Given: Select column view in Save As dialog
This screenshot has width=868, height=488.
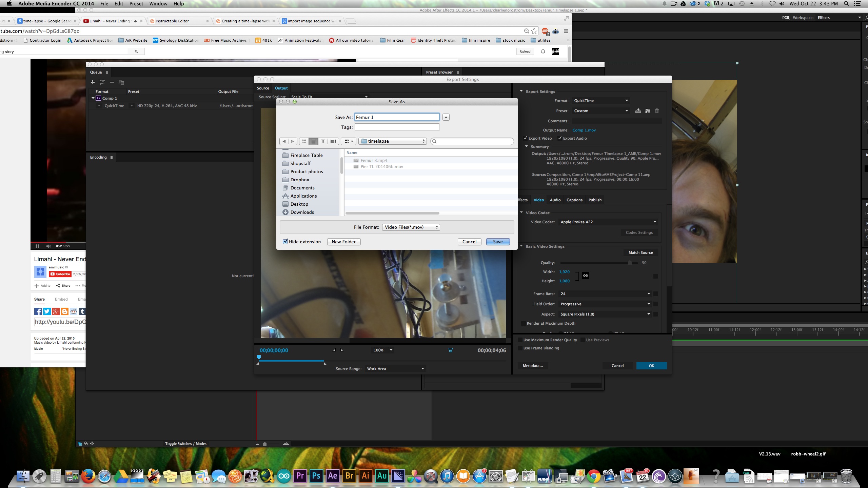Looking at the screenshot, I should click(x=323, y=141).
